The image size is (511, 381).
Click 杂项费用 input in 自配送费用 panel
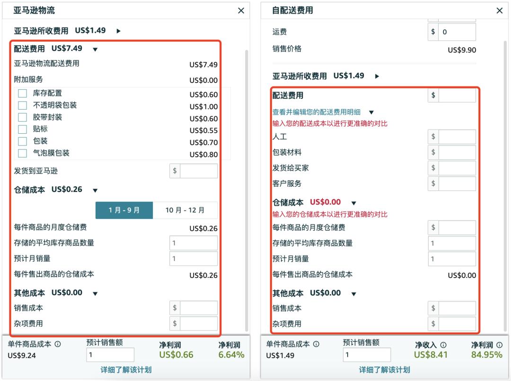pyautogui.click(x=457, y=324)
